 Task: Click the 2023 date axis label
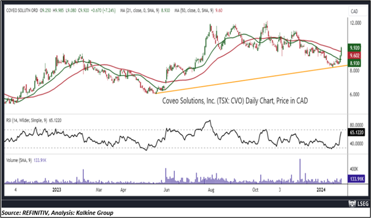pos(57,189)
